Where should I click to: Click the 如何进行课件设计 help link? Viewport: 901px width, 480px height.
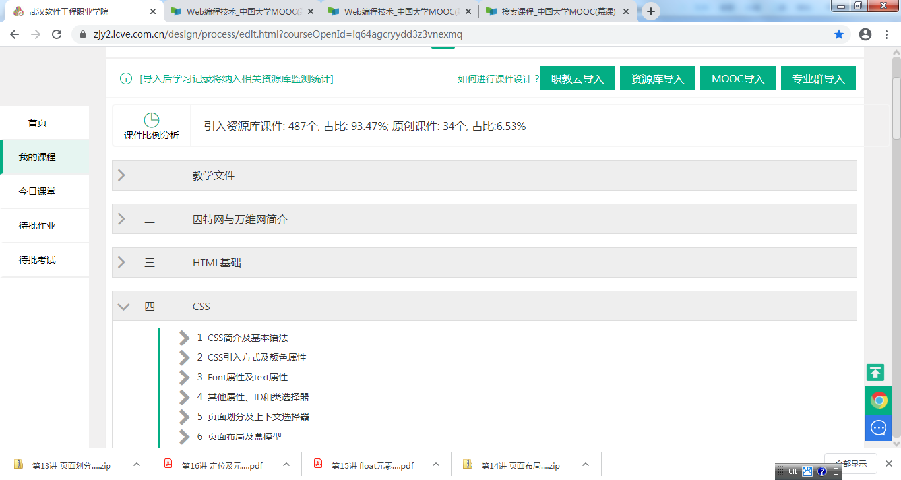tap(498, 79)
